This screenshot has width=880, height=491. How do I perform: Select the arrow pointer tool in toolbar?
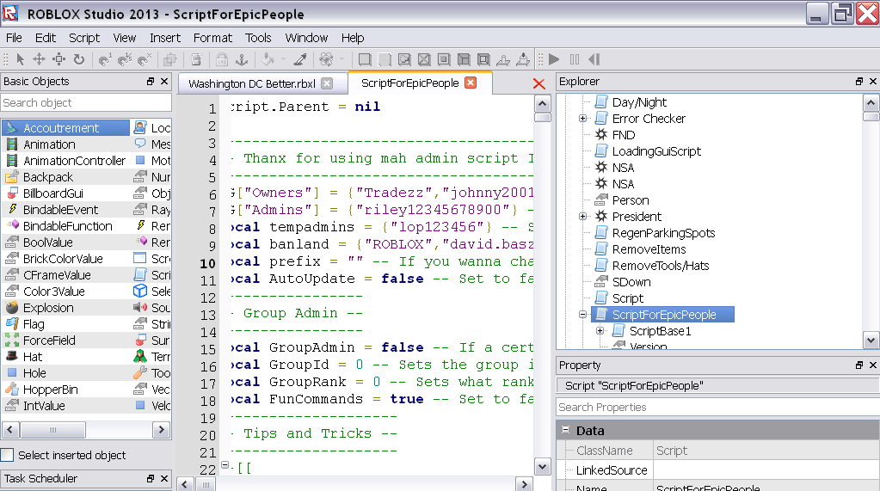pyautogui.click(x=20, y=59)
